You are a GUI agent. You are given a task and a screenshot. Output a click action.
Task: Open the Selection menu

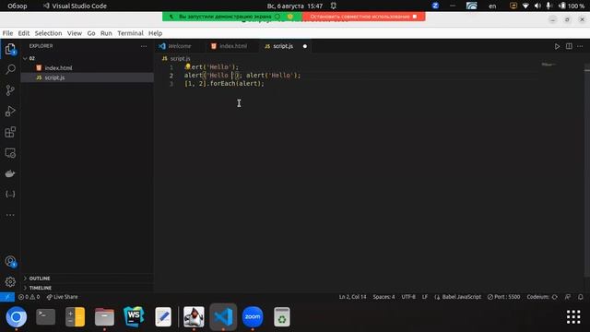pos(48,33)
